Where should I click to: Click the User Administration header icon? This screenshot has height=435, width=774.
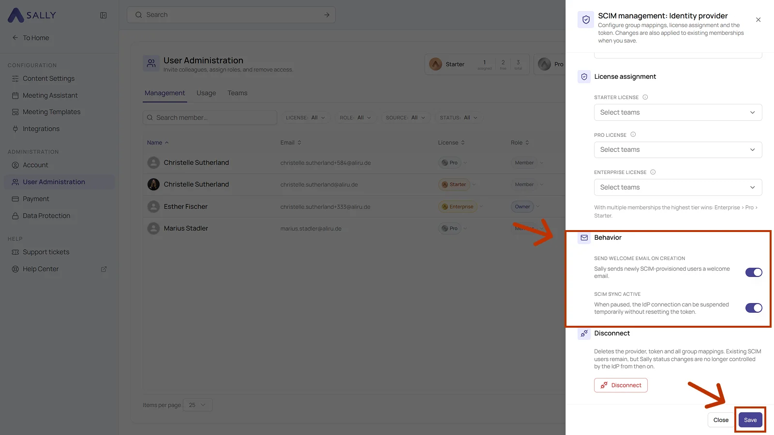(151, 63)
